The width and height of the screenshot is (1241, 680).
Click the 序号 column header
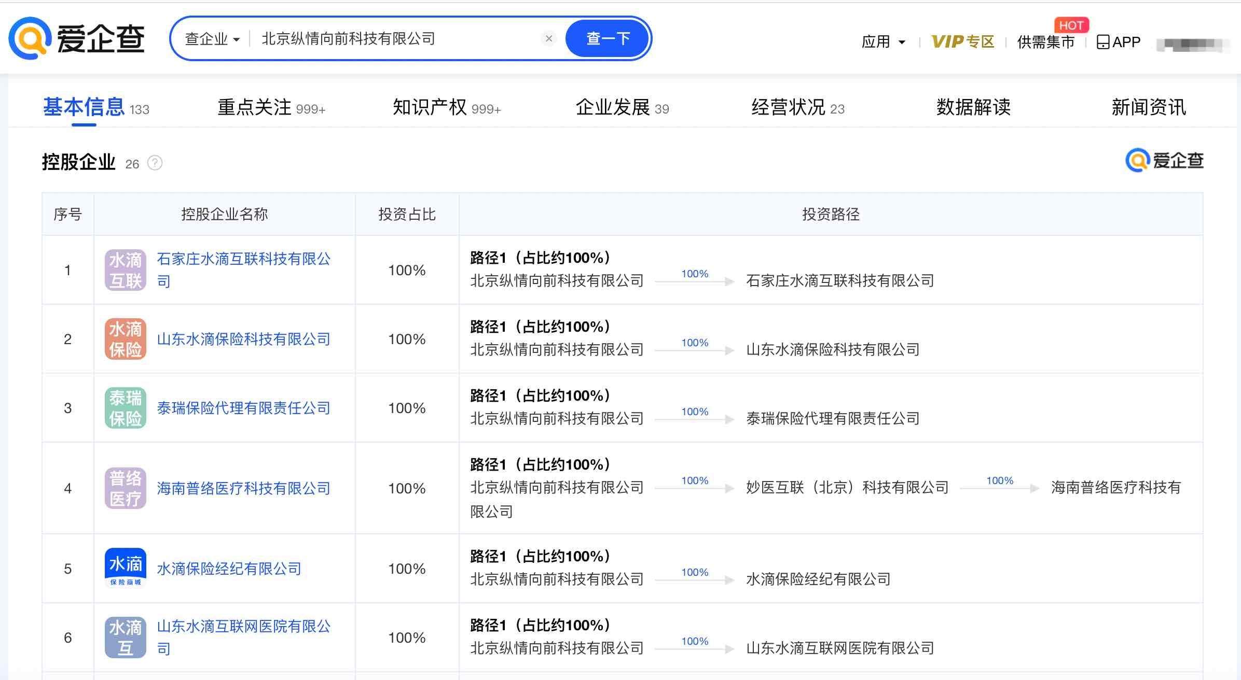(x=67, y=214)
